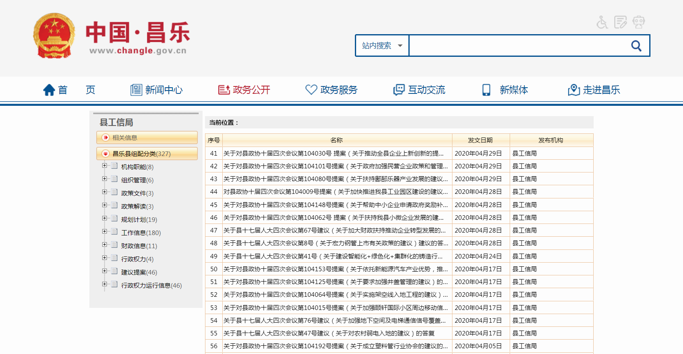Select 财政信息(11) in the sidebar tree
This screenshot has width=683, height=354.
[x=139, y=246]
